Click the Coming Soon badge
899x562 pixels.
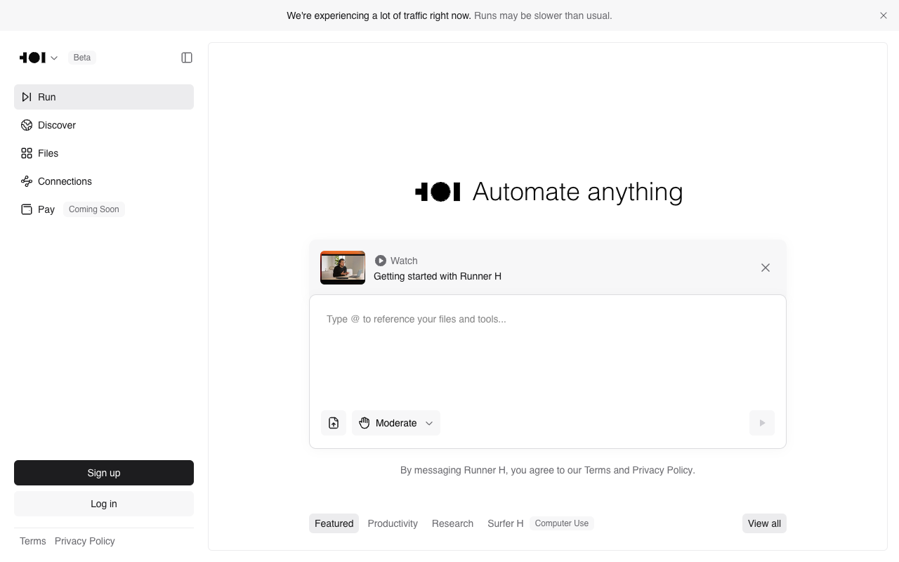[x=94, y=209]
